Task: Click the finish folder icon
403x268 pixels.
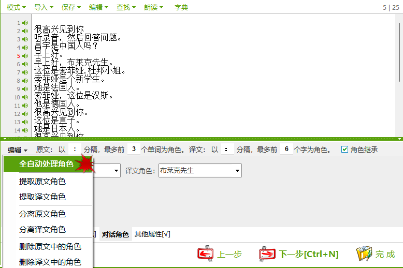Action: (364, 254)
